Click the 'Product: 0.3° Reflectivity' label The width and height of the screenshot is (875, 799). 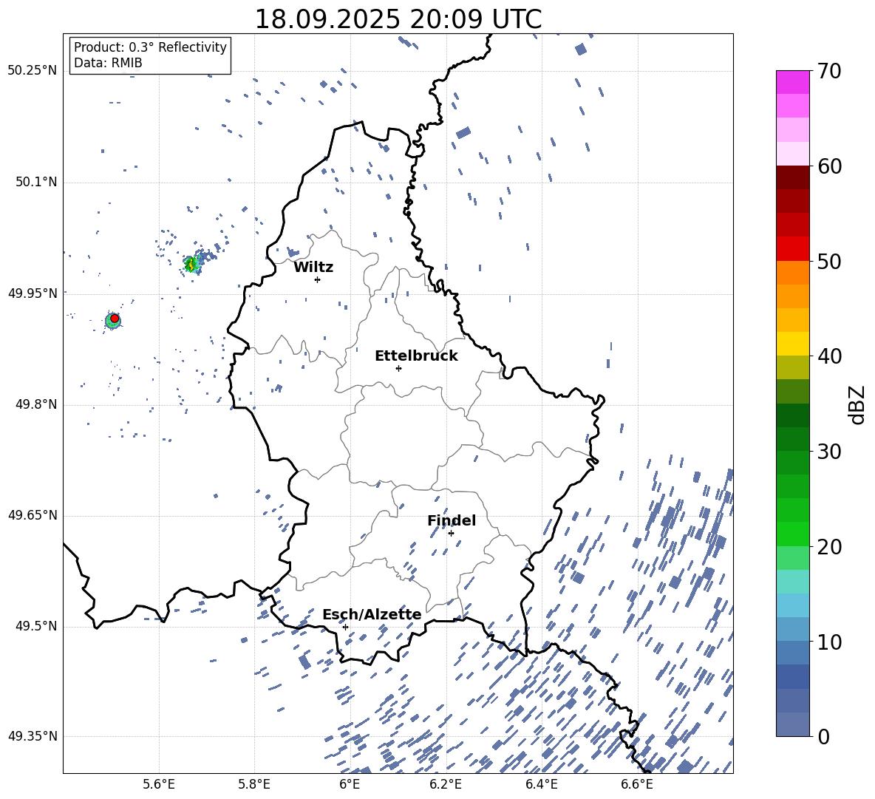pyautogui.click(x=150, y=47)
